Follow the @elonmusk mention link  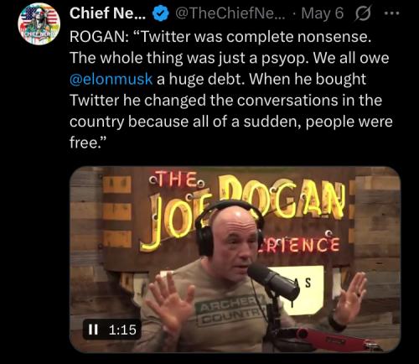coord(111,79)
